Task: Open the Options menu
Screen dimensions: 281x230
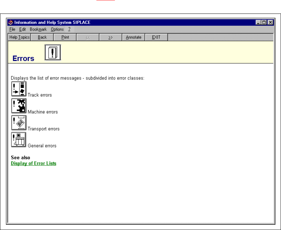Action: coord(57,29)
